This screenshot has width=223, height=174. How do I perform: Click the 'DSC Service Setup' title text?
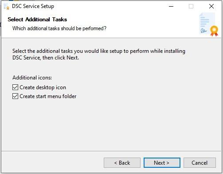[x=33, y=6]
